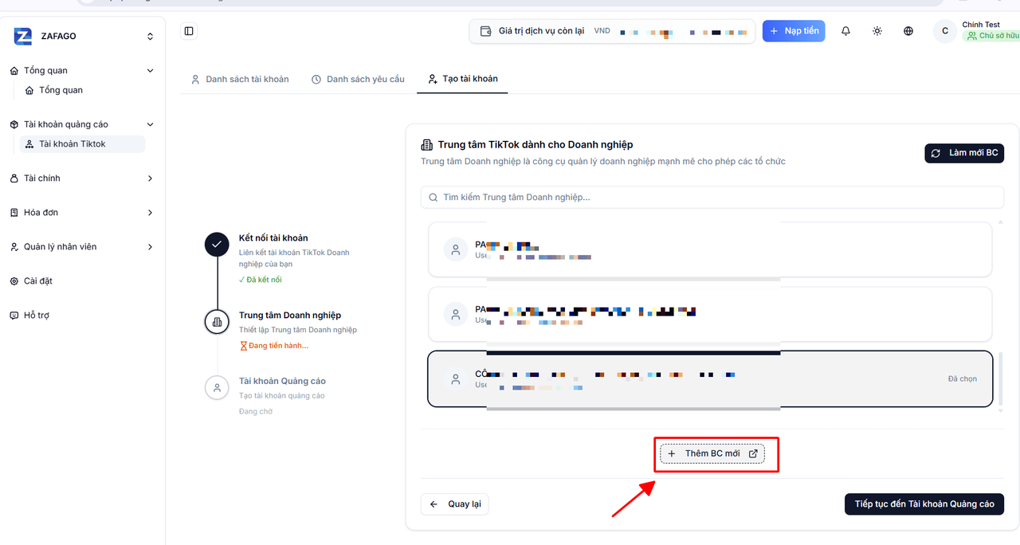Open the user avatar C
The image size is (1020, 545).
tap(945, 31)
